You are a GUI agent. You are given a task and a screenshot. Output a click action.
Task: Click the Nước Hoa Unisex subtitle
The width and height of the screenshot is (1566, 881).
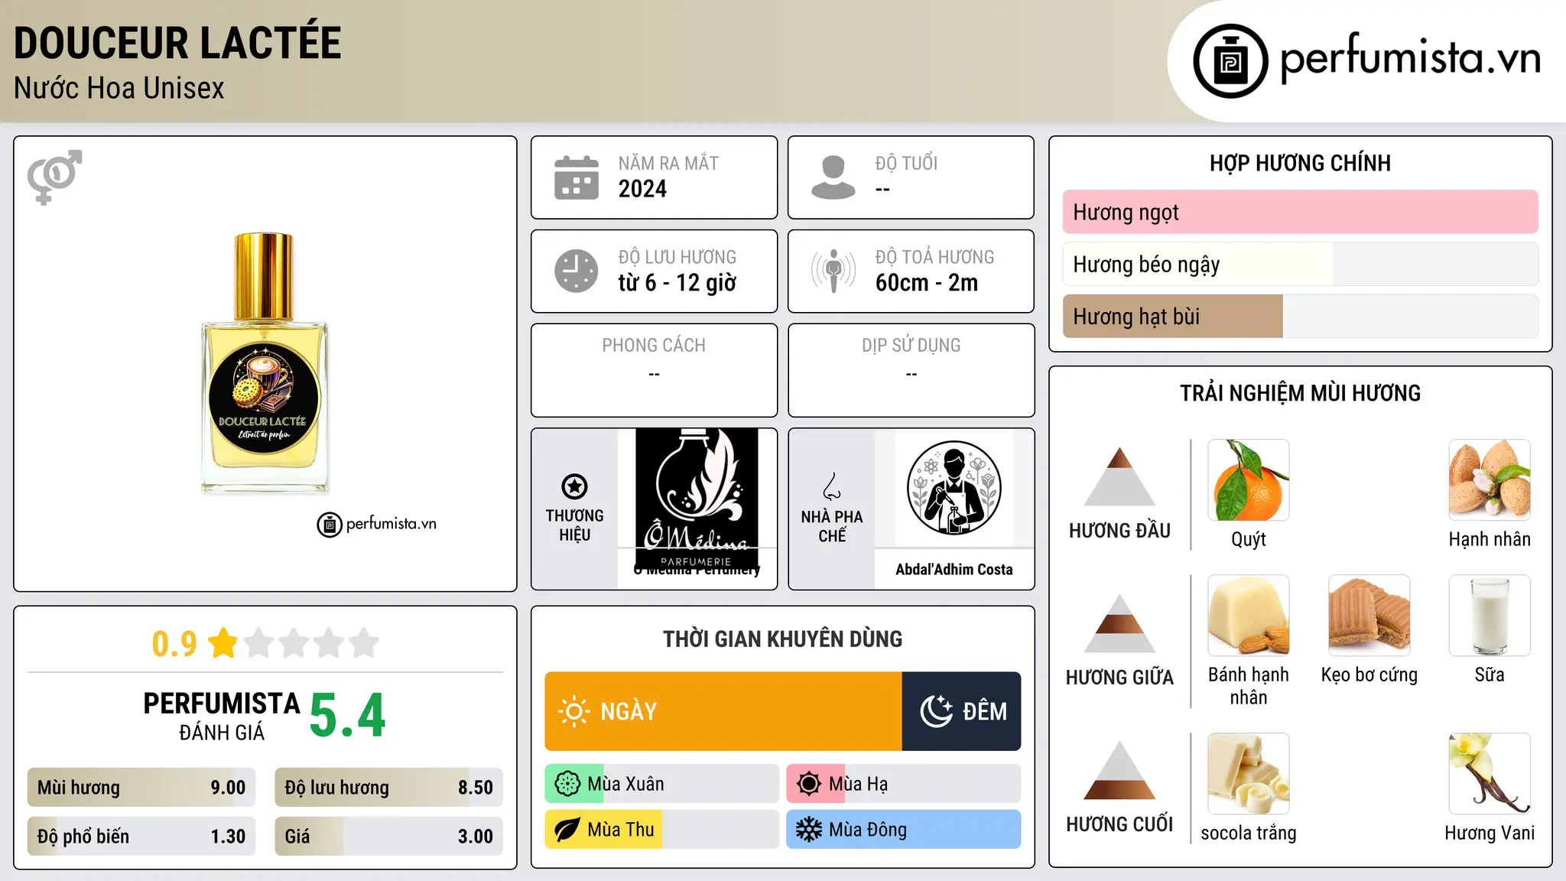[119, 88]
